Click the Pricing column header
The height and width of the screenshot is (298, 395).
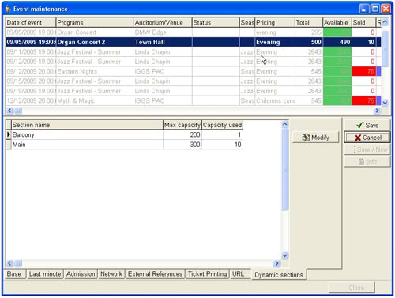275,22
